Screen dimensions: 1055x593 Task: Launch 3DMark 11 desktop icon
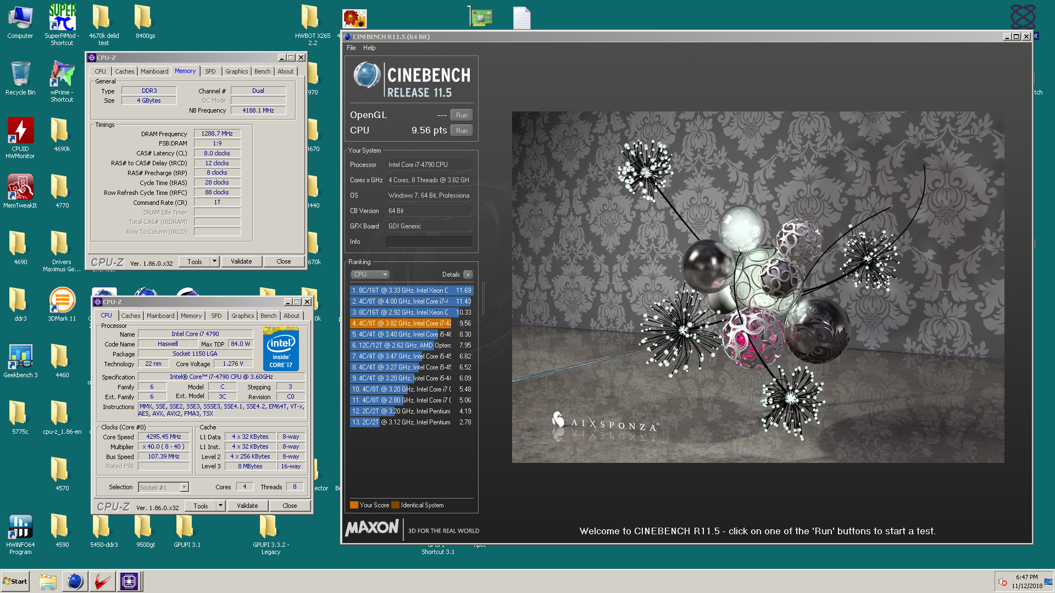62,305
